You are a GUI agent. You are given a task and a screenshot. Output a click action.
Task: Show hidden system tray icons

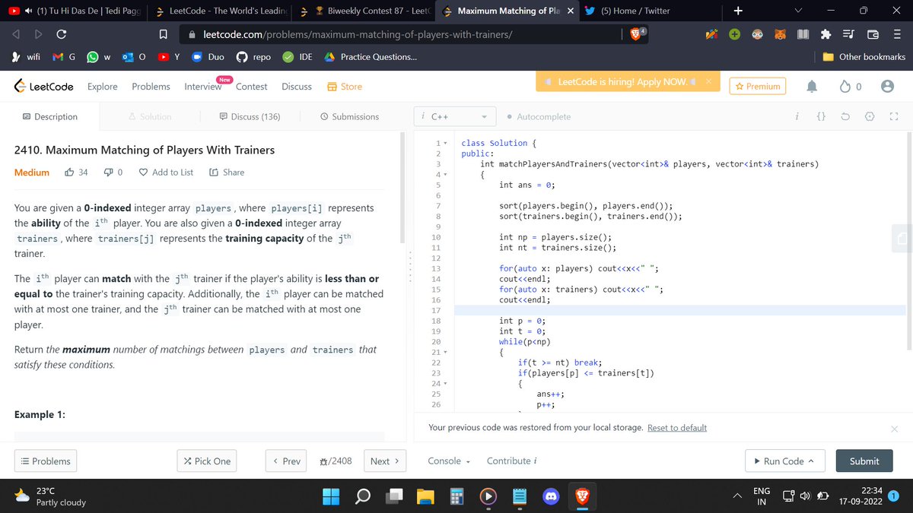coord(737,496)
